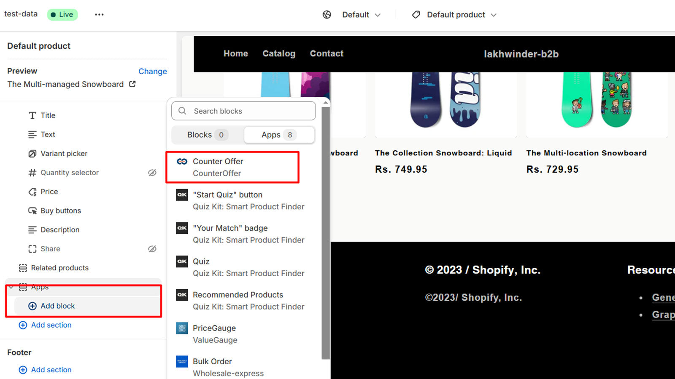Click Add block under Apps

(57, 306)
